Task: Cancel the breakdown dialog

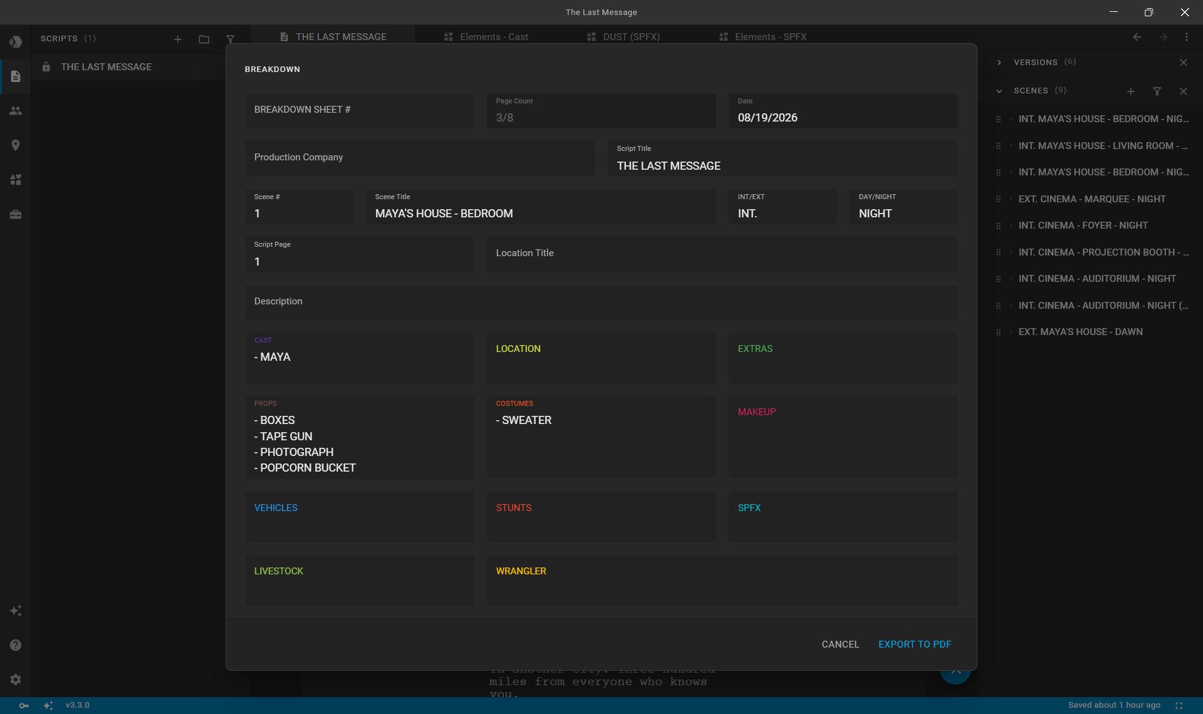Action: click(840, 644)
